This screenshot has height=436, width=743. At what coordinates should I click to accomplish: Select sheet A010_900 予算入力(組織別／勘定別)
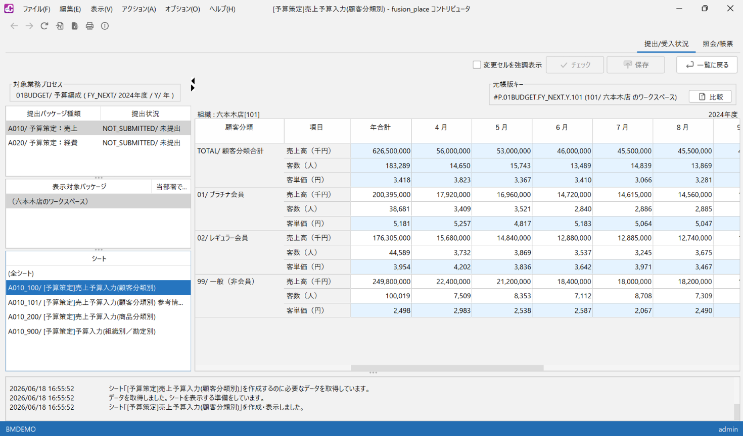click(98, 332)
